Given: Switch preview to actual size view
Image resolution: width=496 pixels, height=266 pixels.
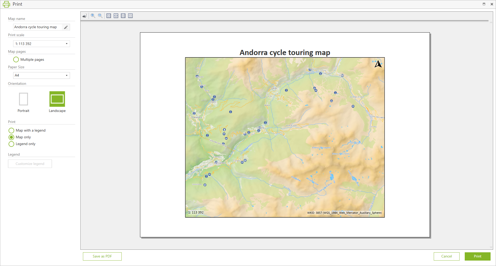Looking at the screenshot, I should 109,16.
